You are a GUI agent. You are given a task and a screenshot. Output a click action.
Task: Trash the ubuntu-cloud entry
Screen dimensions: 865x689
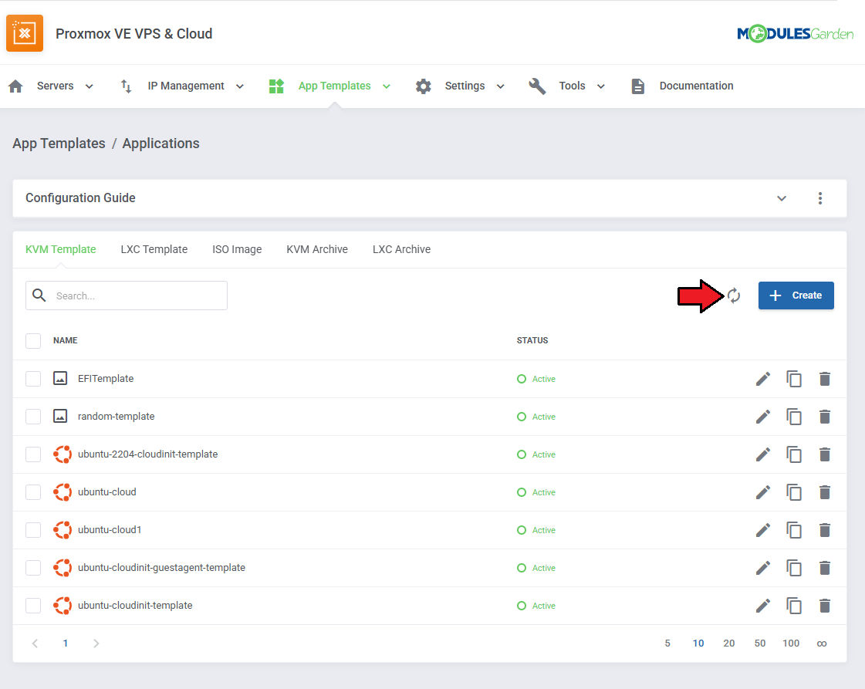pyautogui.click(x=825, y=492)
